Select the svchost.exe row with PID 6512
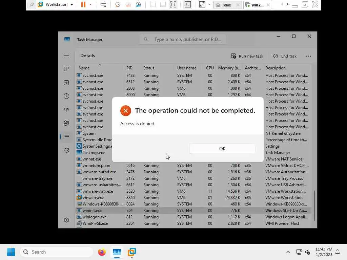Image resolution: width=347 pixels, height=260 pixels. pos(193,82)
